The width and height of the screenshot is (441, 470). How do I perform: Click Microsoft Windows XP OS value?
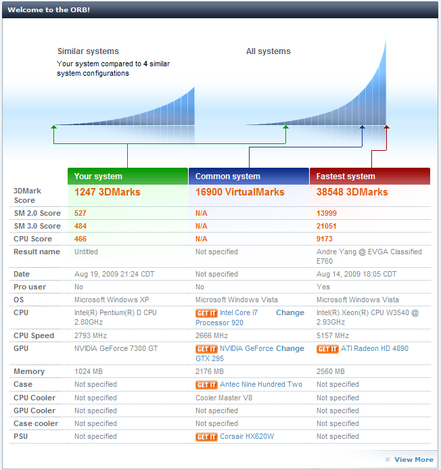pyautogui.click(x=112, y=300)
